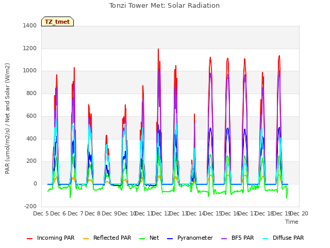
Task: Click the cyan Diffuse PAR legend swatch
Action: pyautogui.click(x=266, y=239)
